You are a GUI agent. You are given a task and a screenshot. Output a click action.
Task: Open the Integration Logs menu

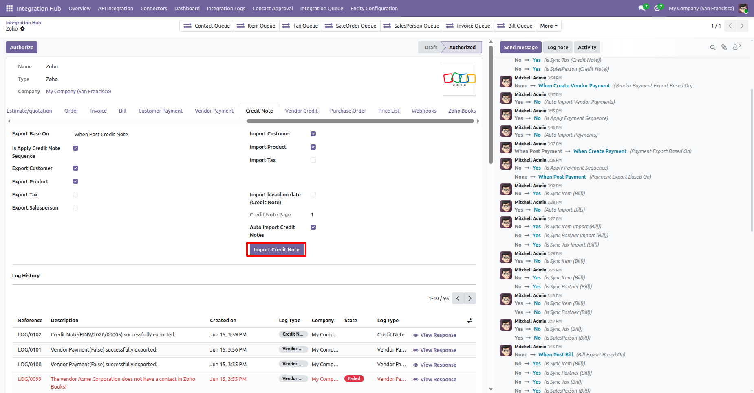226,8
